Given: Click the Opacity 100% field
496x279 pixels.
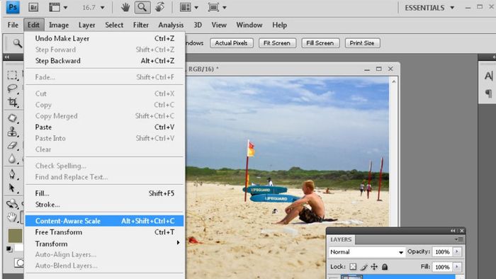Looking at the screenshot, I should click(442, 252).
